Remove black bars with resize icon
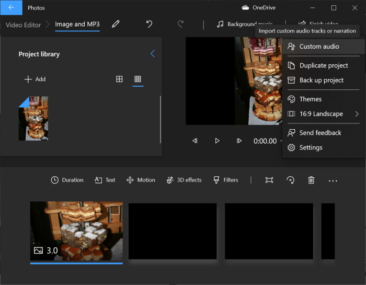 tap(269, 180)
